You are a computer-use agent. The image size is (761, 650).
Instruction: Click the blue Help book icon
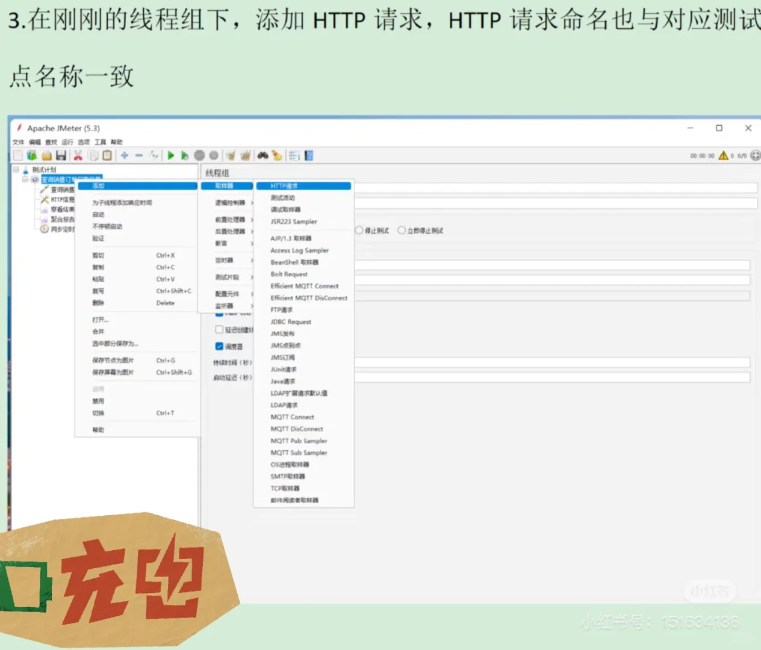point(309,155)
